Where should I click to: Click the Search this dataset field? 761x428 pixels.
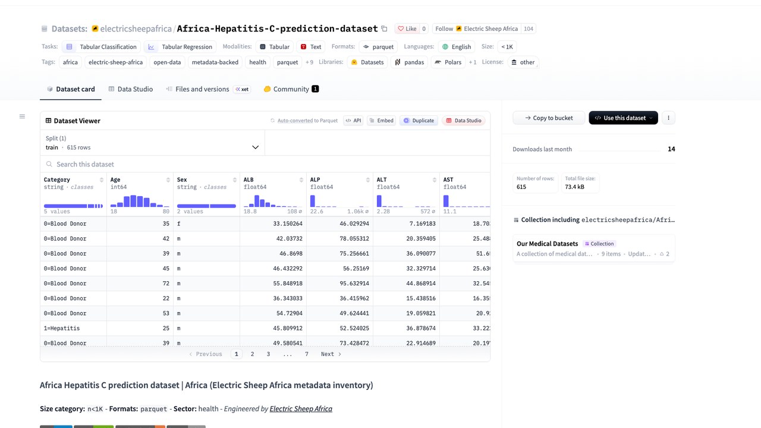click(x=265, y=164)
